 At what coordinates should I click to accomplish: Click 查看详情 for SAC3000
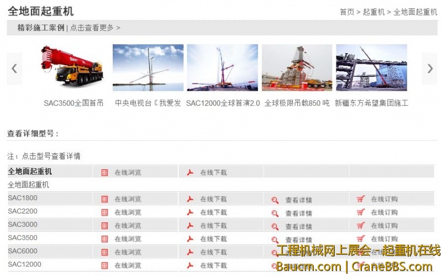tap(298, 227)
